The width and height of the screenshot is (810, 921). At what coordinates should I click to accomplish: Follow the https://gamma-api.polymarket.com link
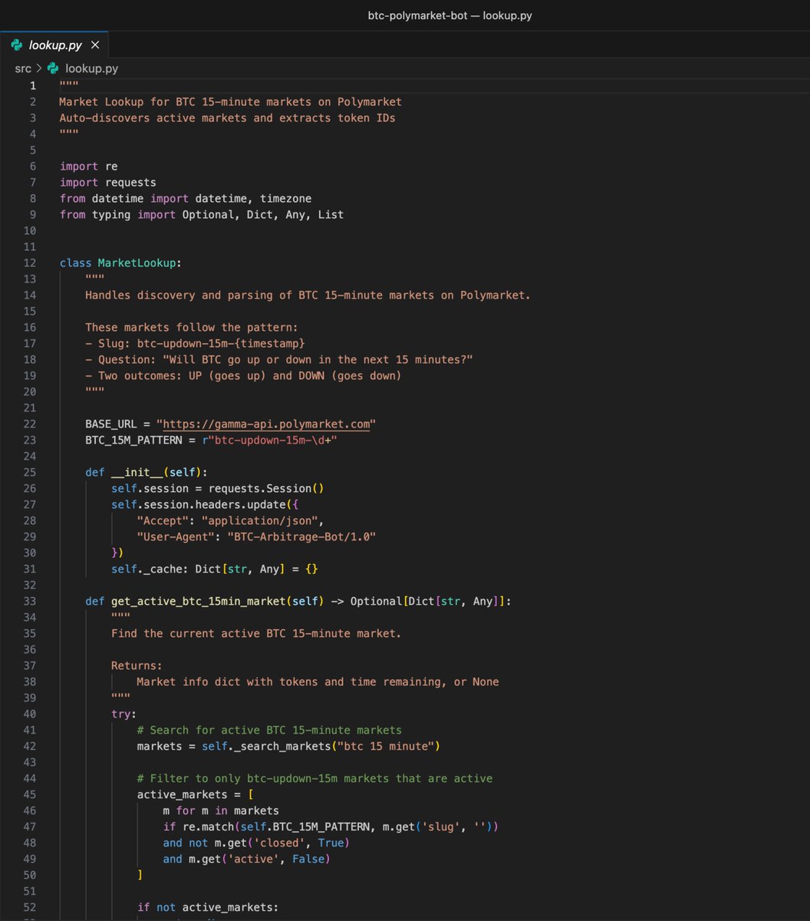(266, 424)
